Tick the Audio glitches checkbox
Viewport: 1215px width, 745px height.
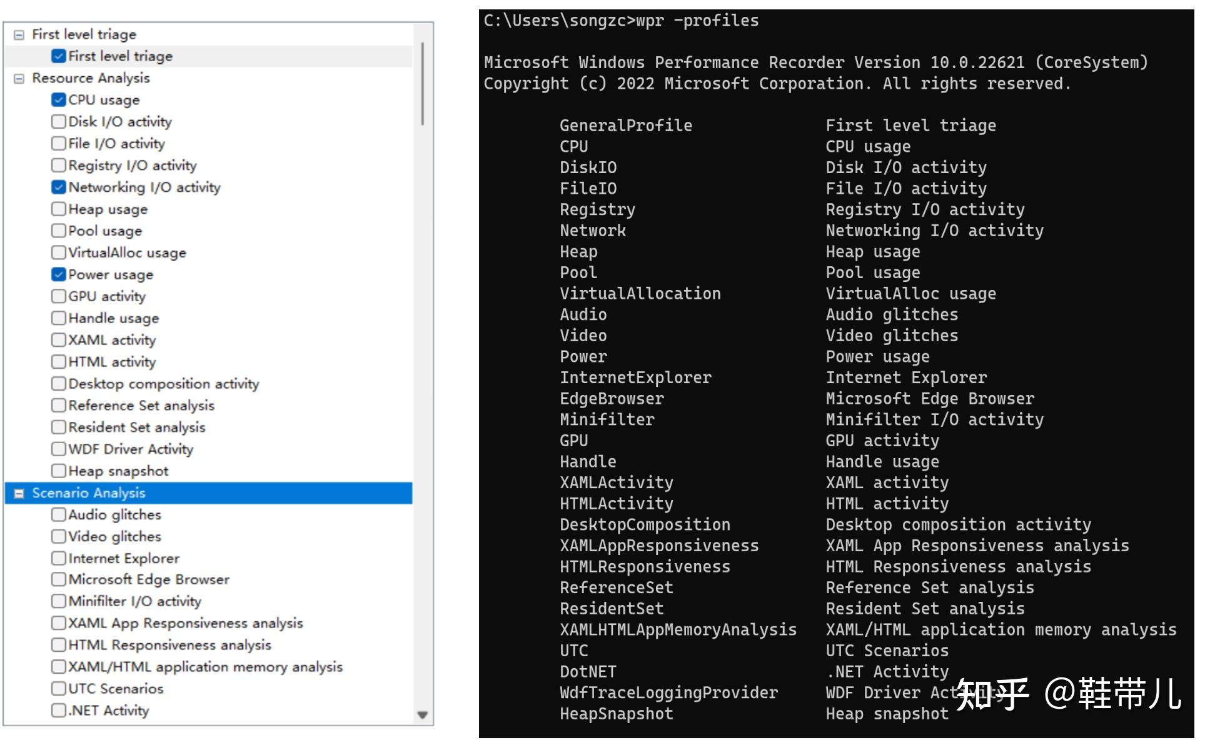(59, 514)
